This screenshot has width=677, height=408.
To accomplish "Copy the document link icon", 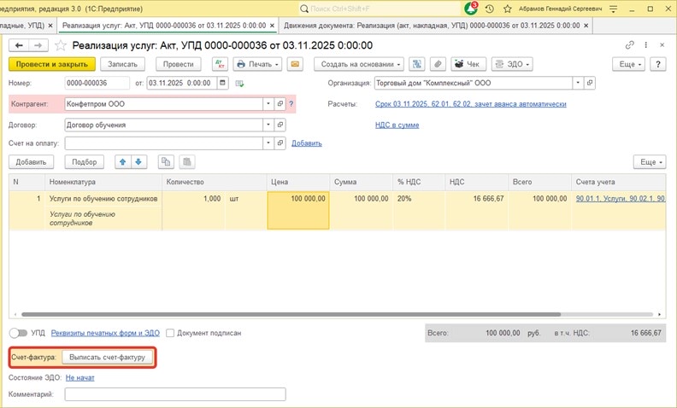I will pyautogui.click(x=630, y=45).
